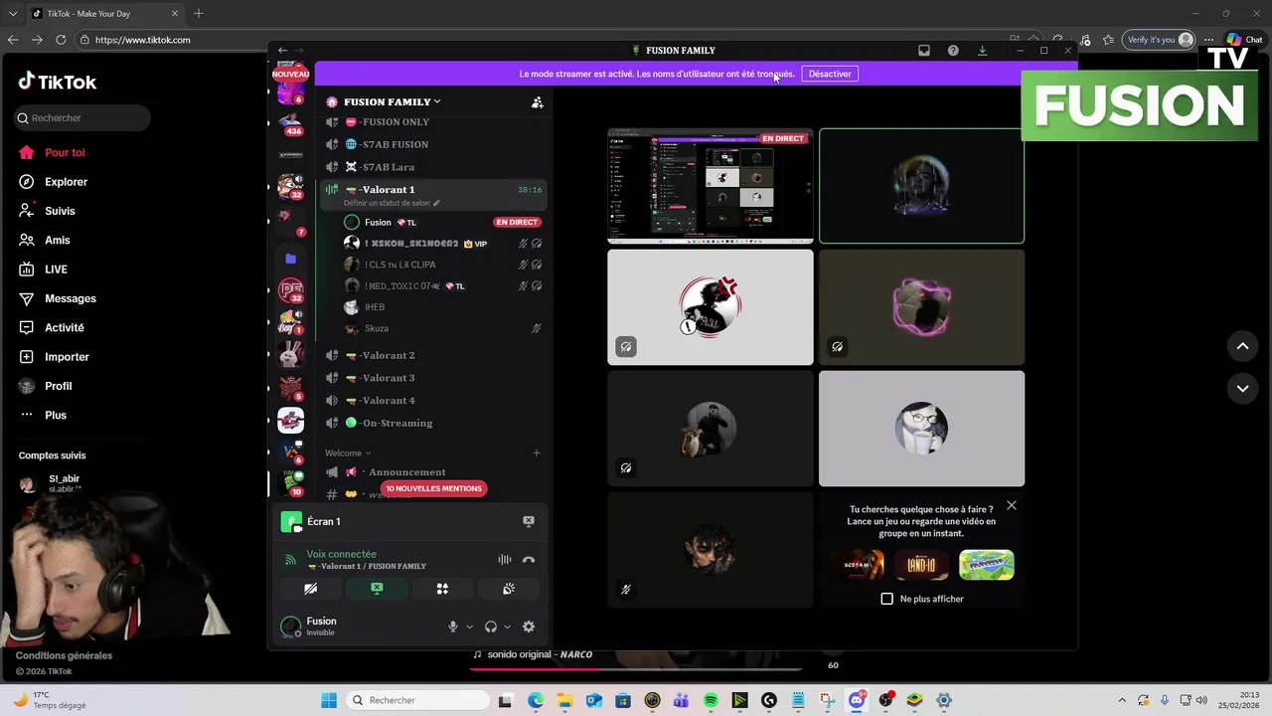Check 'Ne plus afficher' checkbox
This screenshot has width=1272, height=716.
click(887, 599)
